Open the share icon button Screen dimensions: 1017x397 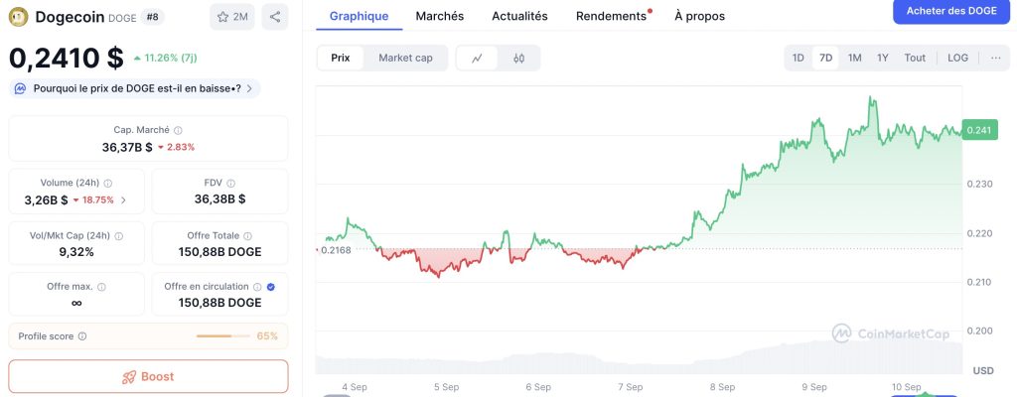pyautogui.click(x=275, y=17)
